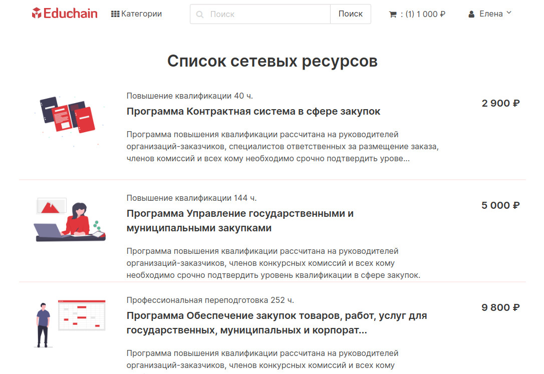The image size is (544, 374).
Task: Expand the Елена account dropdown arrow
Action: [509, 13]
